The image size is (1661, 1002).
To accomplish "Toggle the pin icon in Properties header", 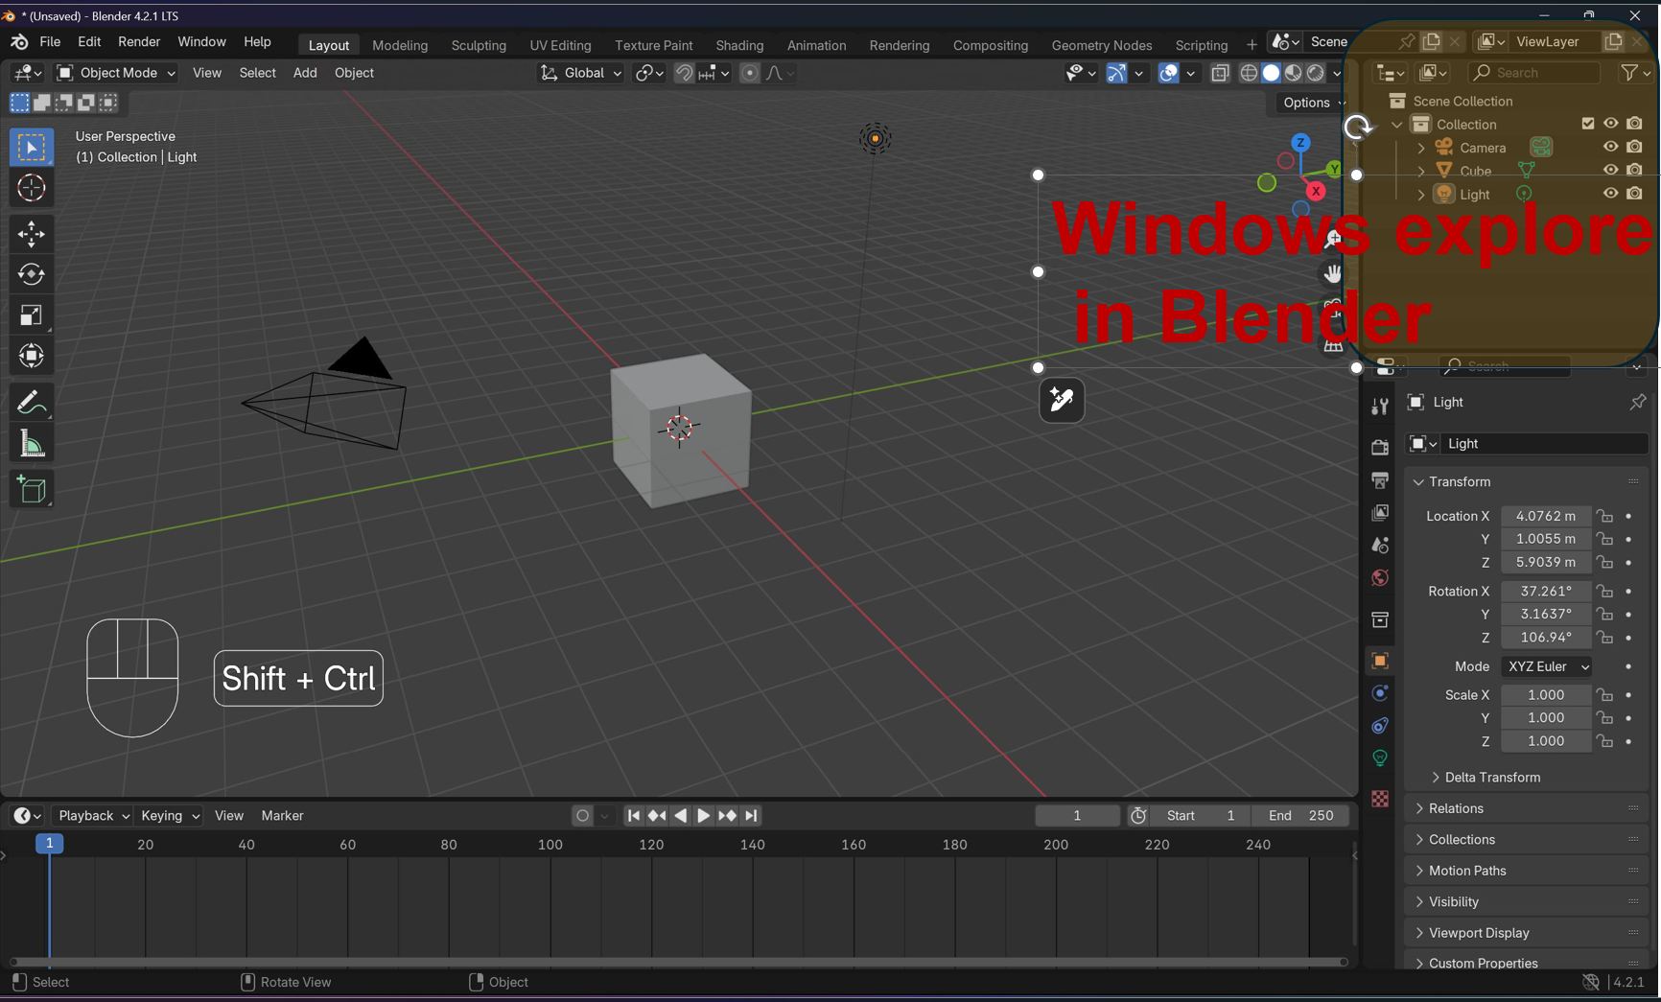I will coord(1638,402).
